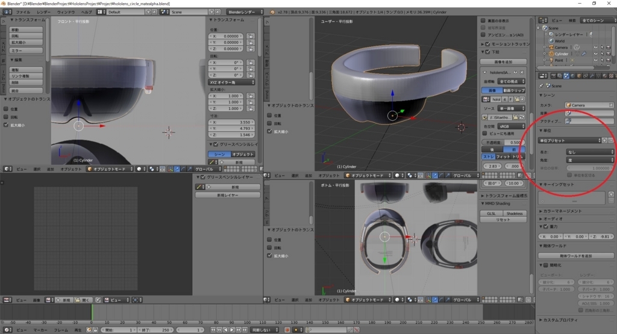The image size is (617, 334).
Task: Open the レンダー menu
Action: coord(43,12)
